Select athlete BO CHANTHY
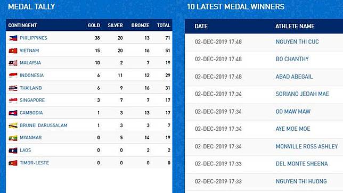 [x=292, y=59]
